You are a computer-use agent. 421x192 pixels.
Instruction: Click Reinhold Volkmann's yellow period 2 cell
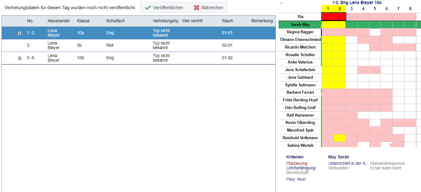click(x=340, y=138)
